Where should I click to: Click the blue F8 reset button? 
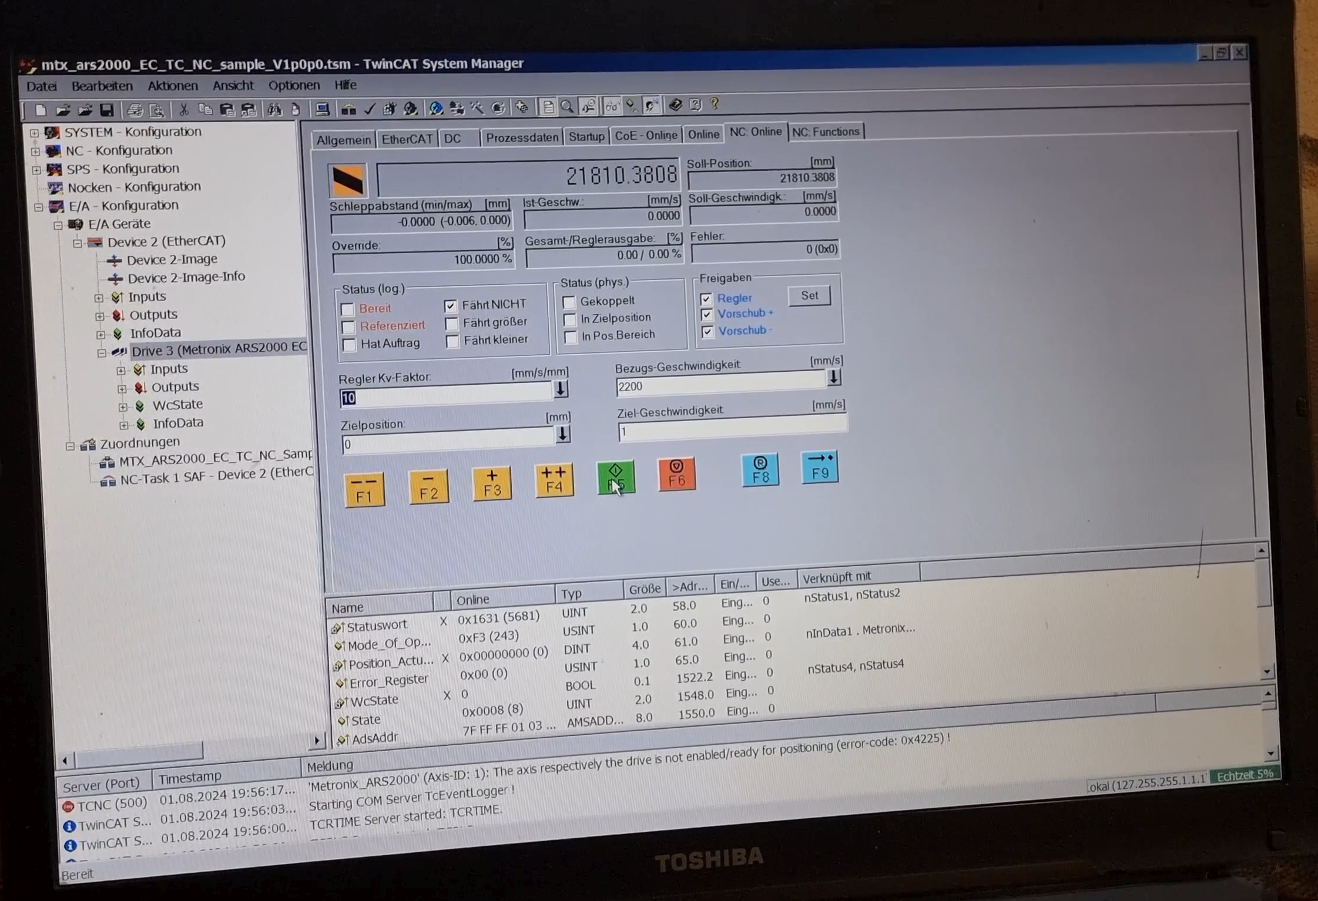click(x=760, y=469)
